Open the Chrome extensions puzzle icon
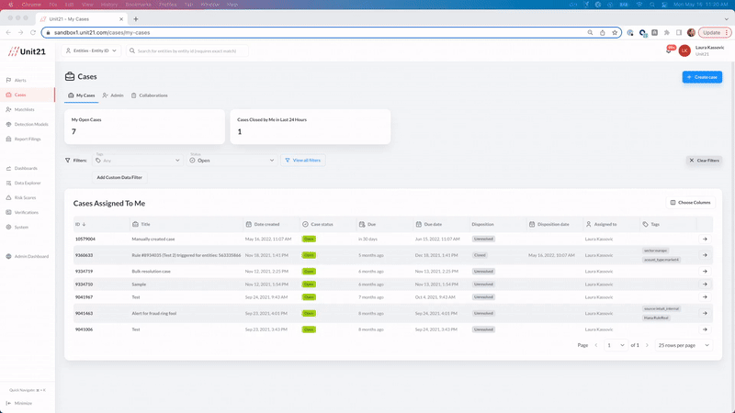 [667, 32]
